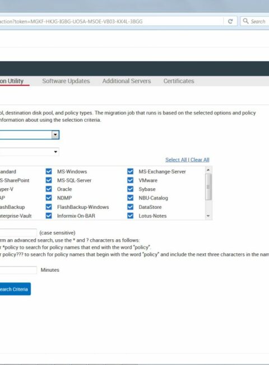This screenshot has height=365, width=269.
Task: Uncheck the MS-Windows checkbox
Action: (x=49, y=171)
